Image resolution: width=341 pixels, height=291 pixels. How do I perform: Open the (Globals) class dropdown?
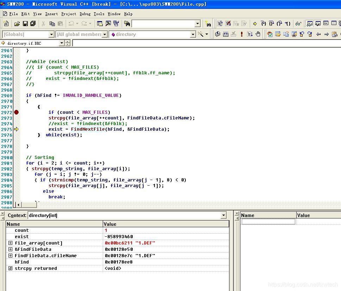pos(51,34)
